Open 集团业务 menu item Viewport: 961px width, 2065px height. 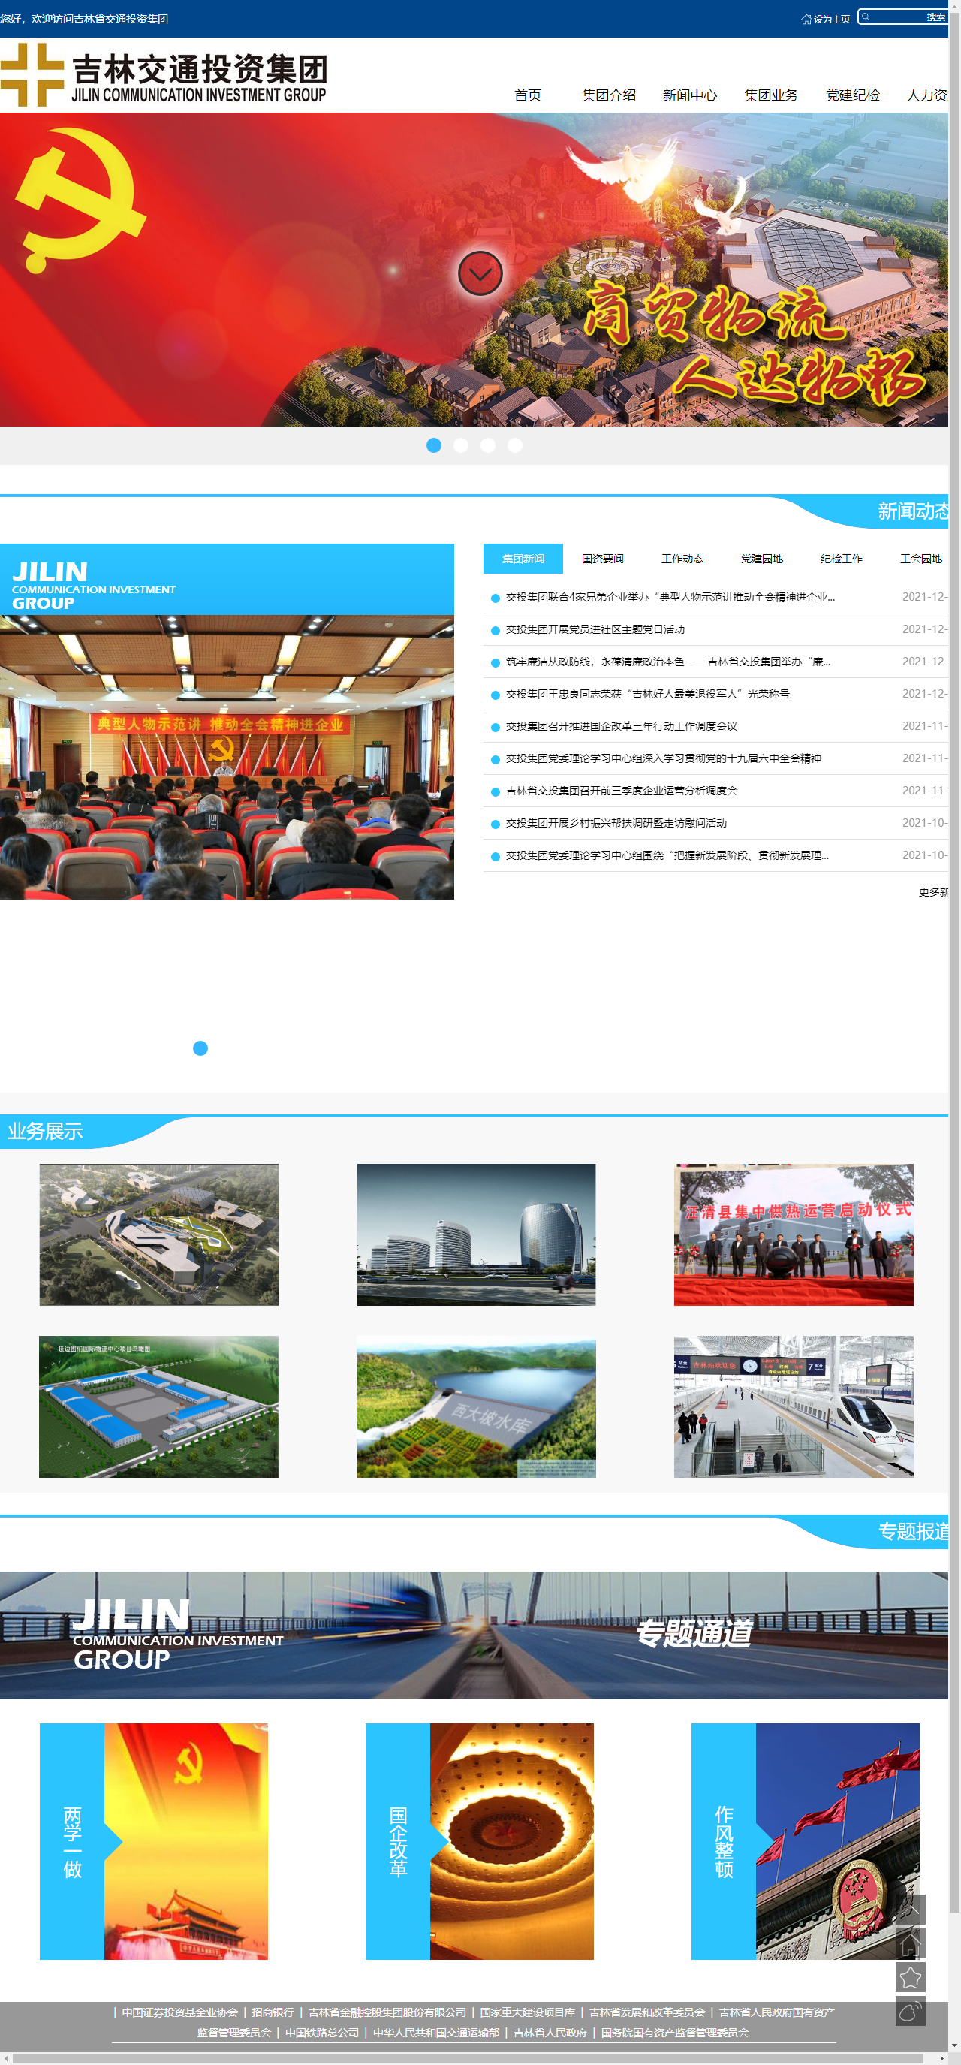(x=771, y=95)
